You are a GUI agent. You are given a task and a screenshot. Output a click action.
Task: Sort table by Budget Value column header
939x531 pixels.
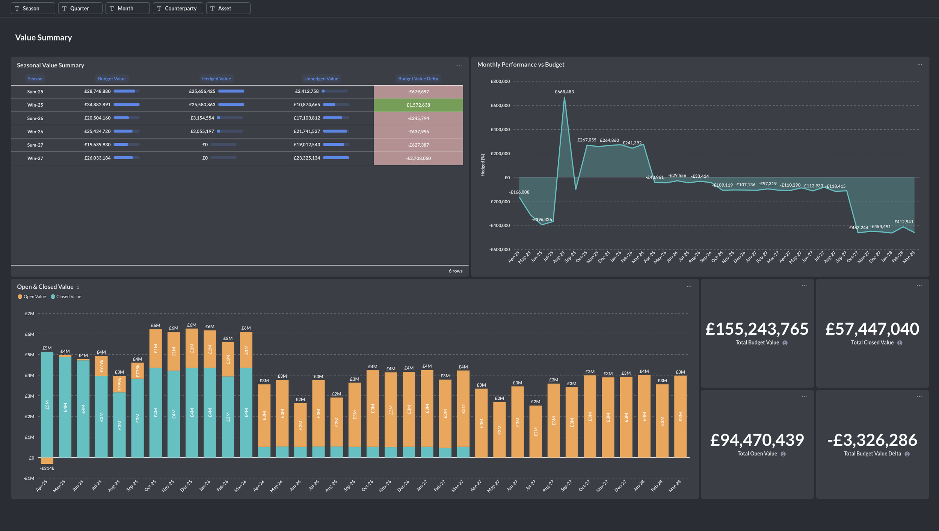(112, 79)
